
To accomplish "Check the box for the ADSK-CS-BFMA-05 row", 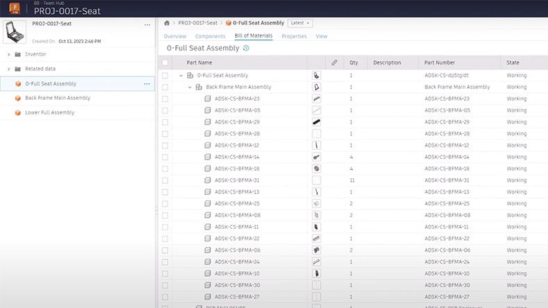I will 165,110.
